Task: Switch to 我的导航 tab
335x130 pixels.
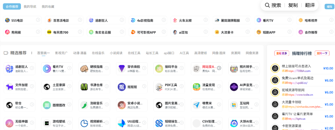Action: 30,7
